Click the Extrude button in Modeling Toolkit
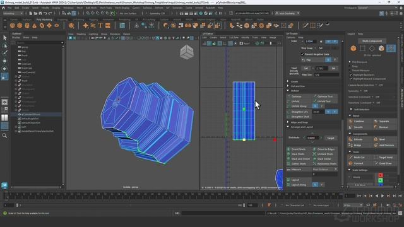Image resolution: width=404 pixels, height=227 pixels. coord(360,139)
